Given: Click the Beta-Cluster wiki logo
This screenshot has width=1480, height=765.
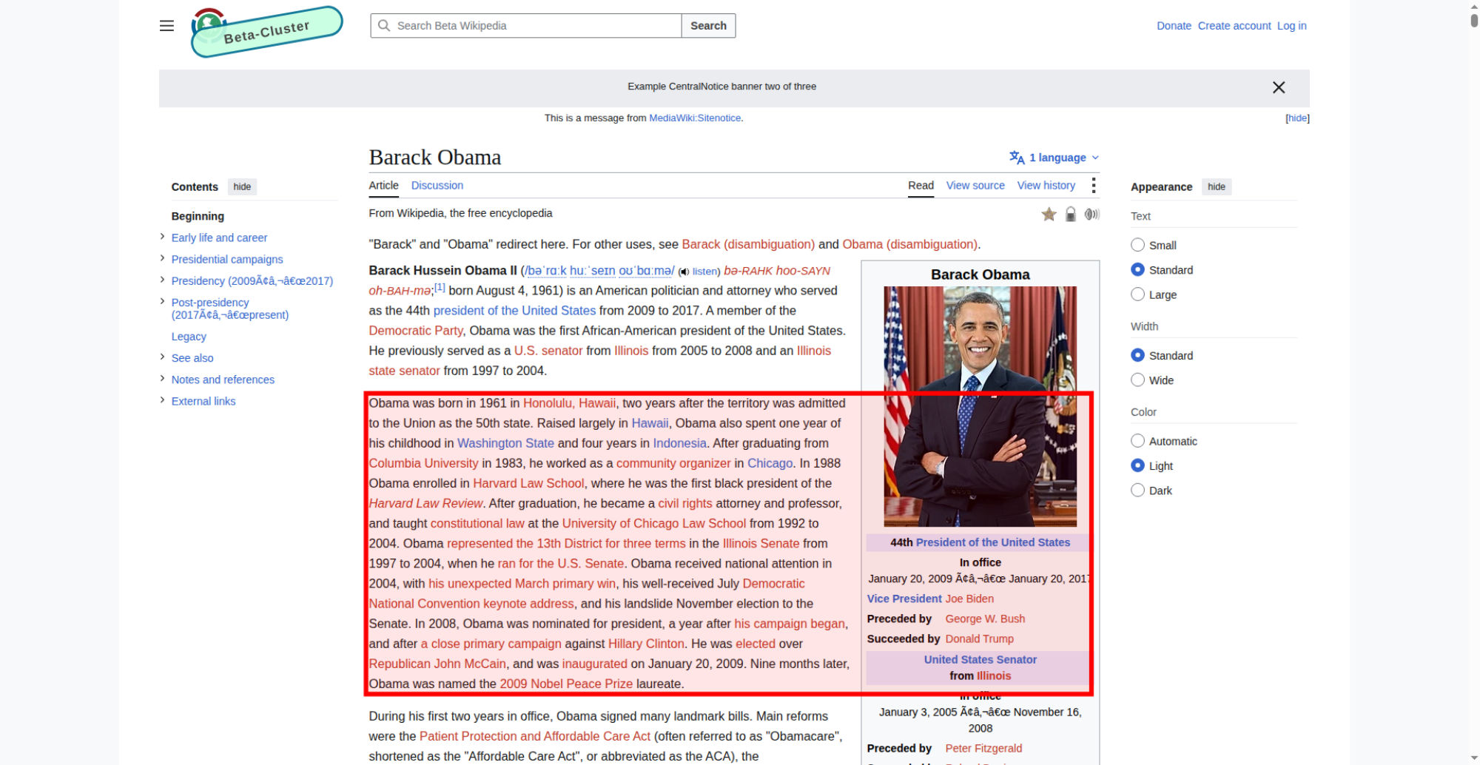Looking at the screenshot, I should click(x=266, y=32).
